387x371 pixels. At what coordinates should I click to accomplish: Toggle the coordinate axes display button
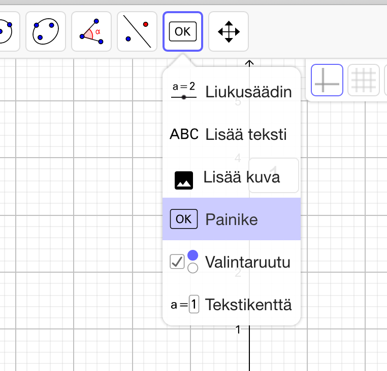[x=327, y=80]
